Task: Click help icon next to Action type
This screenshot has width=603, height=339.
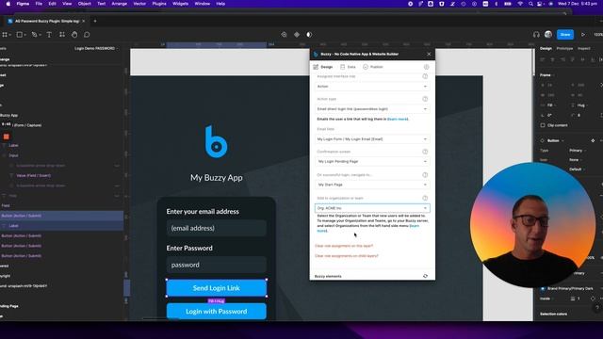Action: point(425,99)
